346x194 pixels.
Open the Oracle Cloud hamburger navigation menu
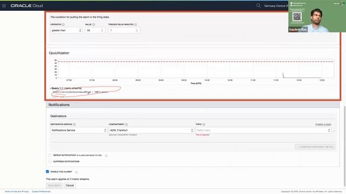[x=4, y=6]
